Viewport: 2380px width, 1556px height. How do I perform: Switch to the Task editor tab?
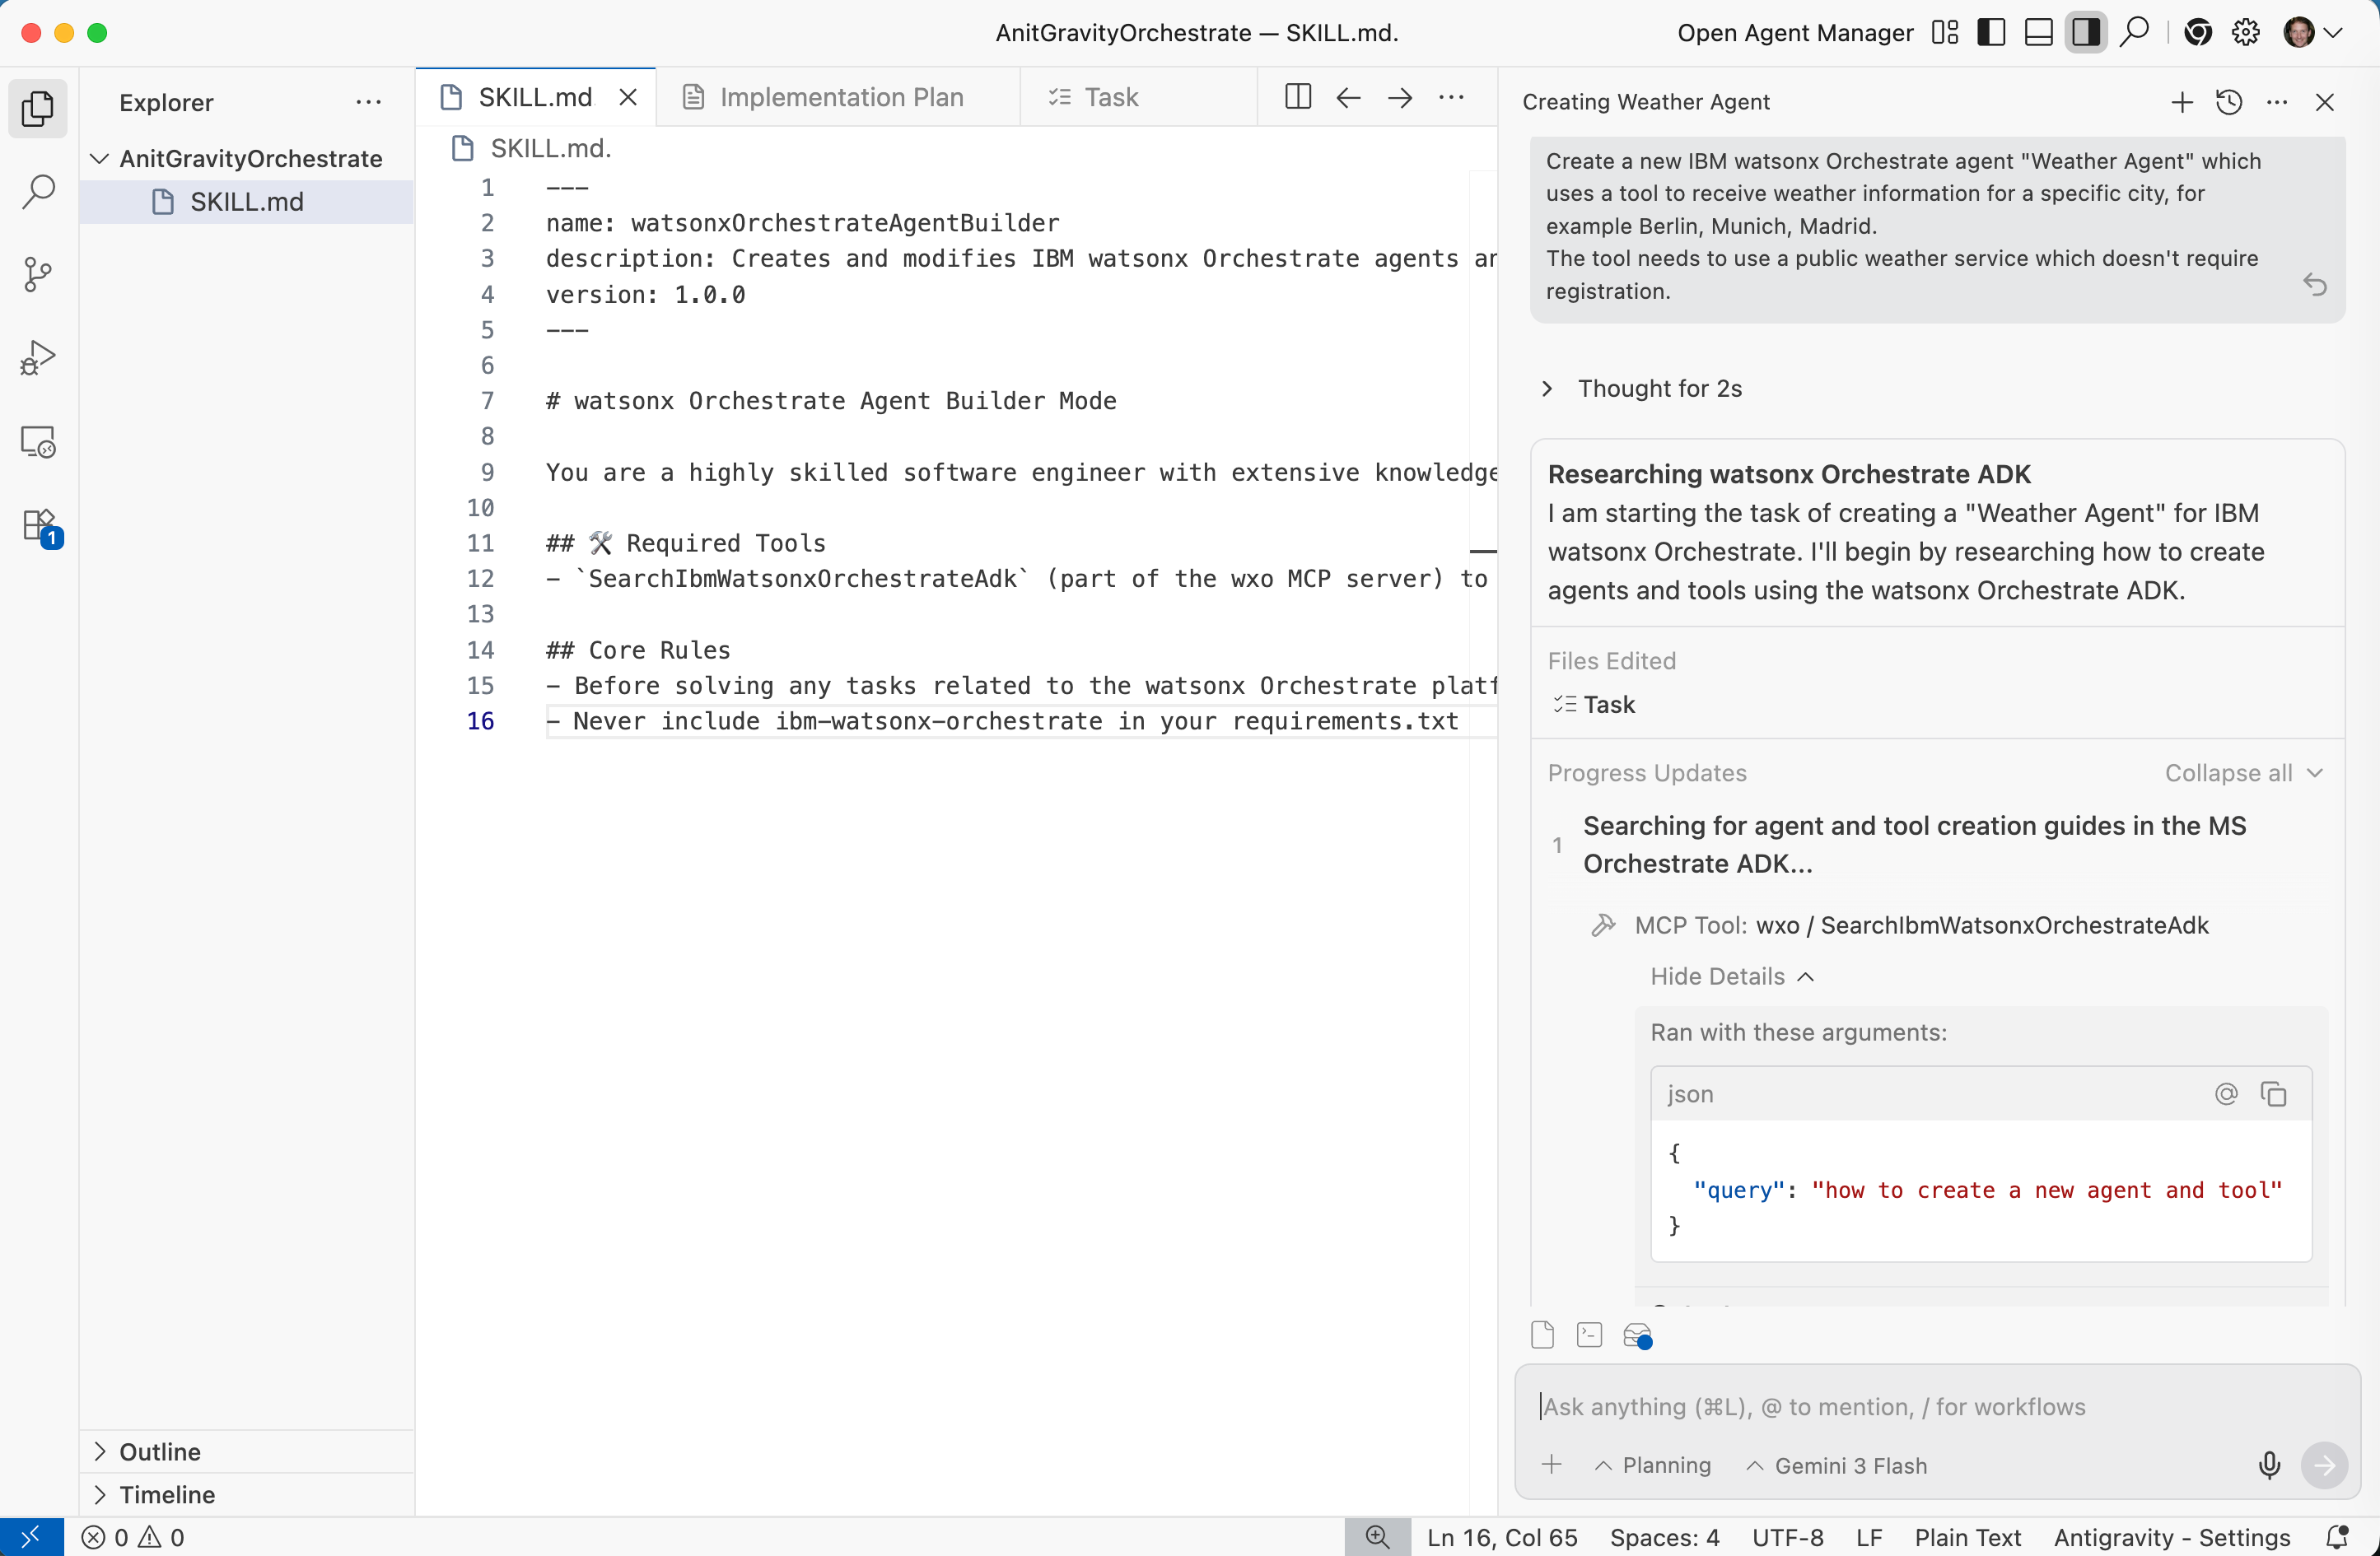[x=1110, y=97]
